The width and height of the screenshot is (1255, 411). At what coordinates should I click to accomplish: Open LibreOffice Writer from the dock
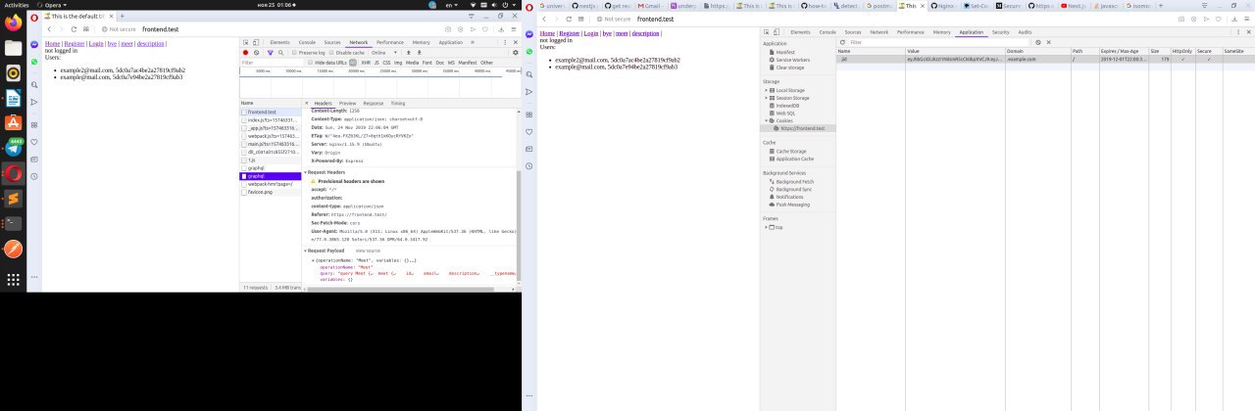tap(14, 98)
